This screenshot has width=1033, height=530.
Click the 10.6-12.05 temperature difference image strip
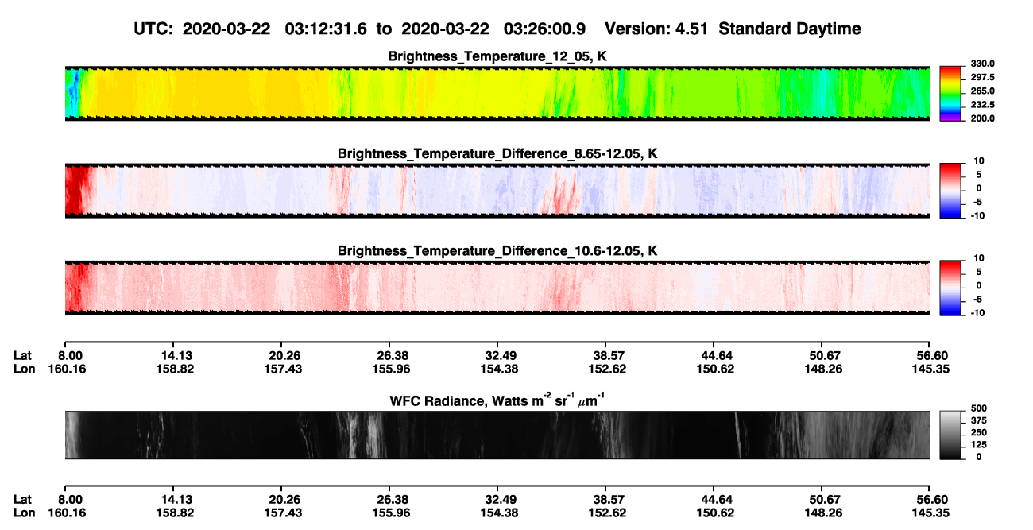pos(497,288)
